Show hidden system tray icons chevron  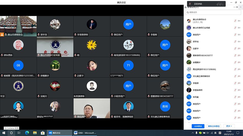pyautogui.click(x=193, y=133)
